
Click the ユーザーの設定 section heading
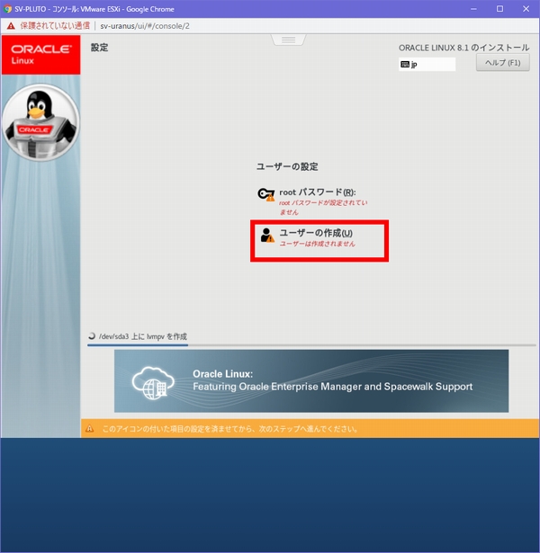pyautogui.click(x=287, y=166)
